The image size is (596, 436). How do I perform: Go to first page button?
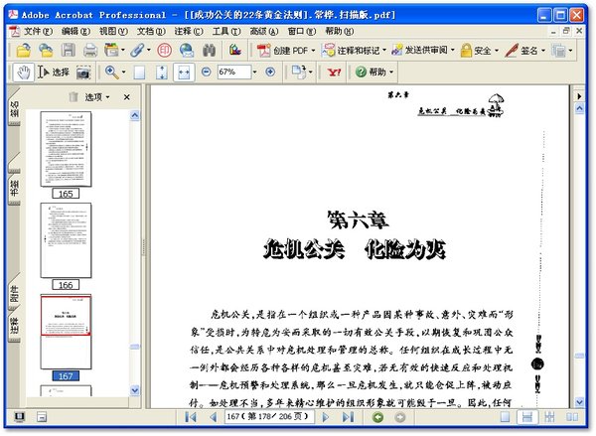coord(191,417)
